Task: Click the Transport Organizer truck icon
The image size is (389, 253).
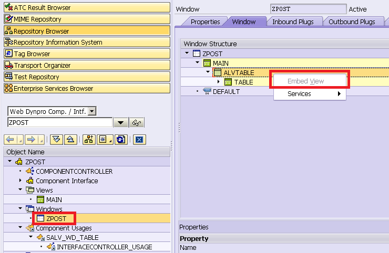Action: (9, 65)
